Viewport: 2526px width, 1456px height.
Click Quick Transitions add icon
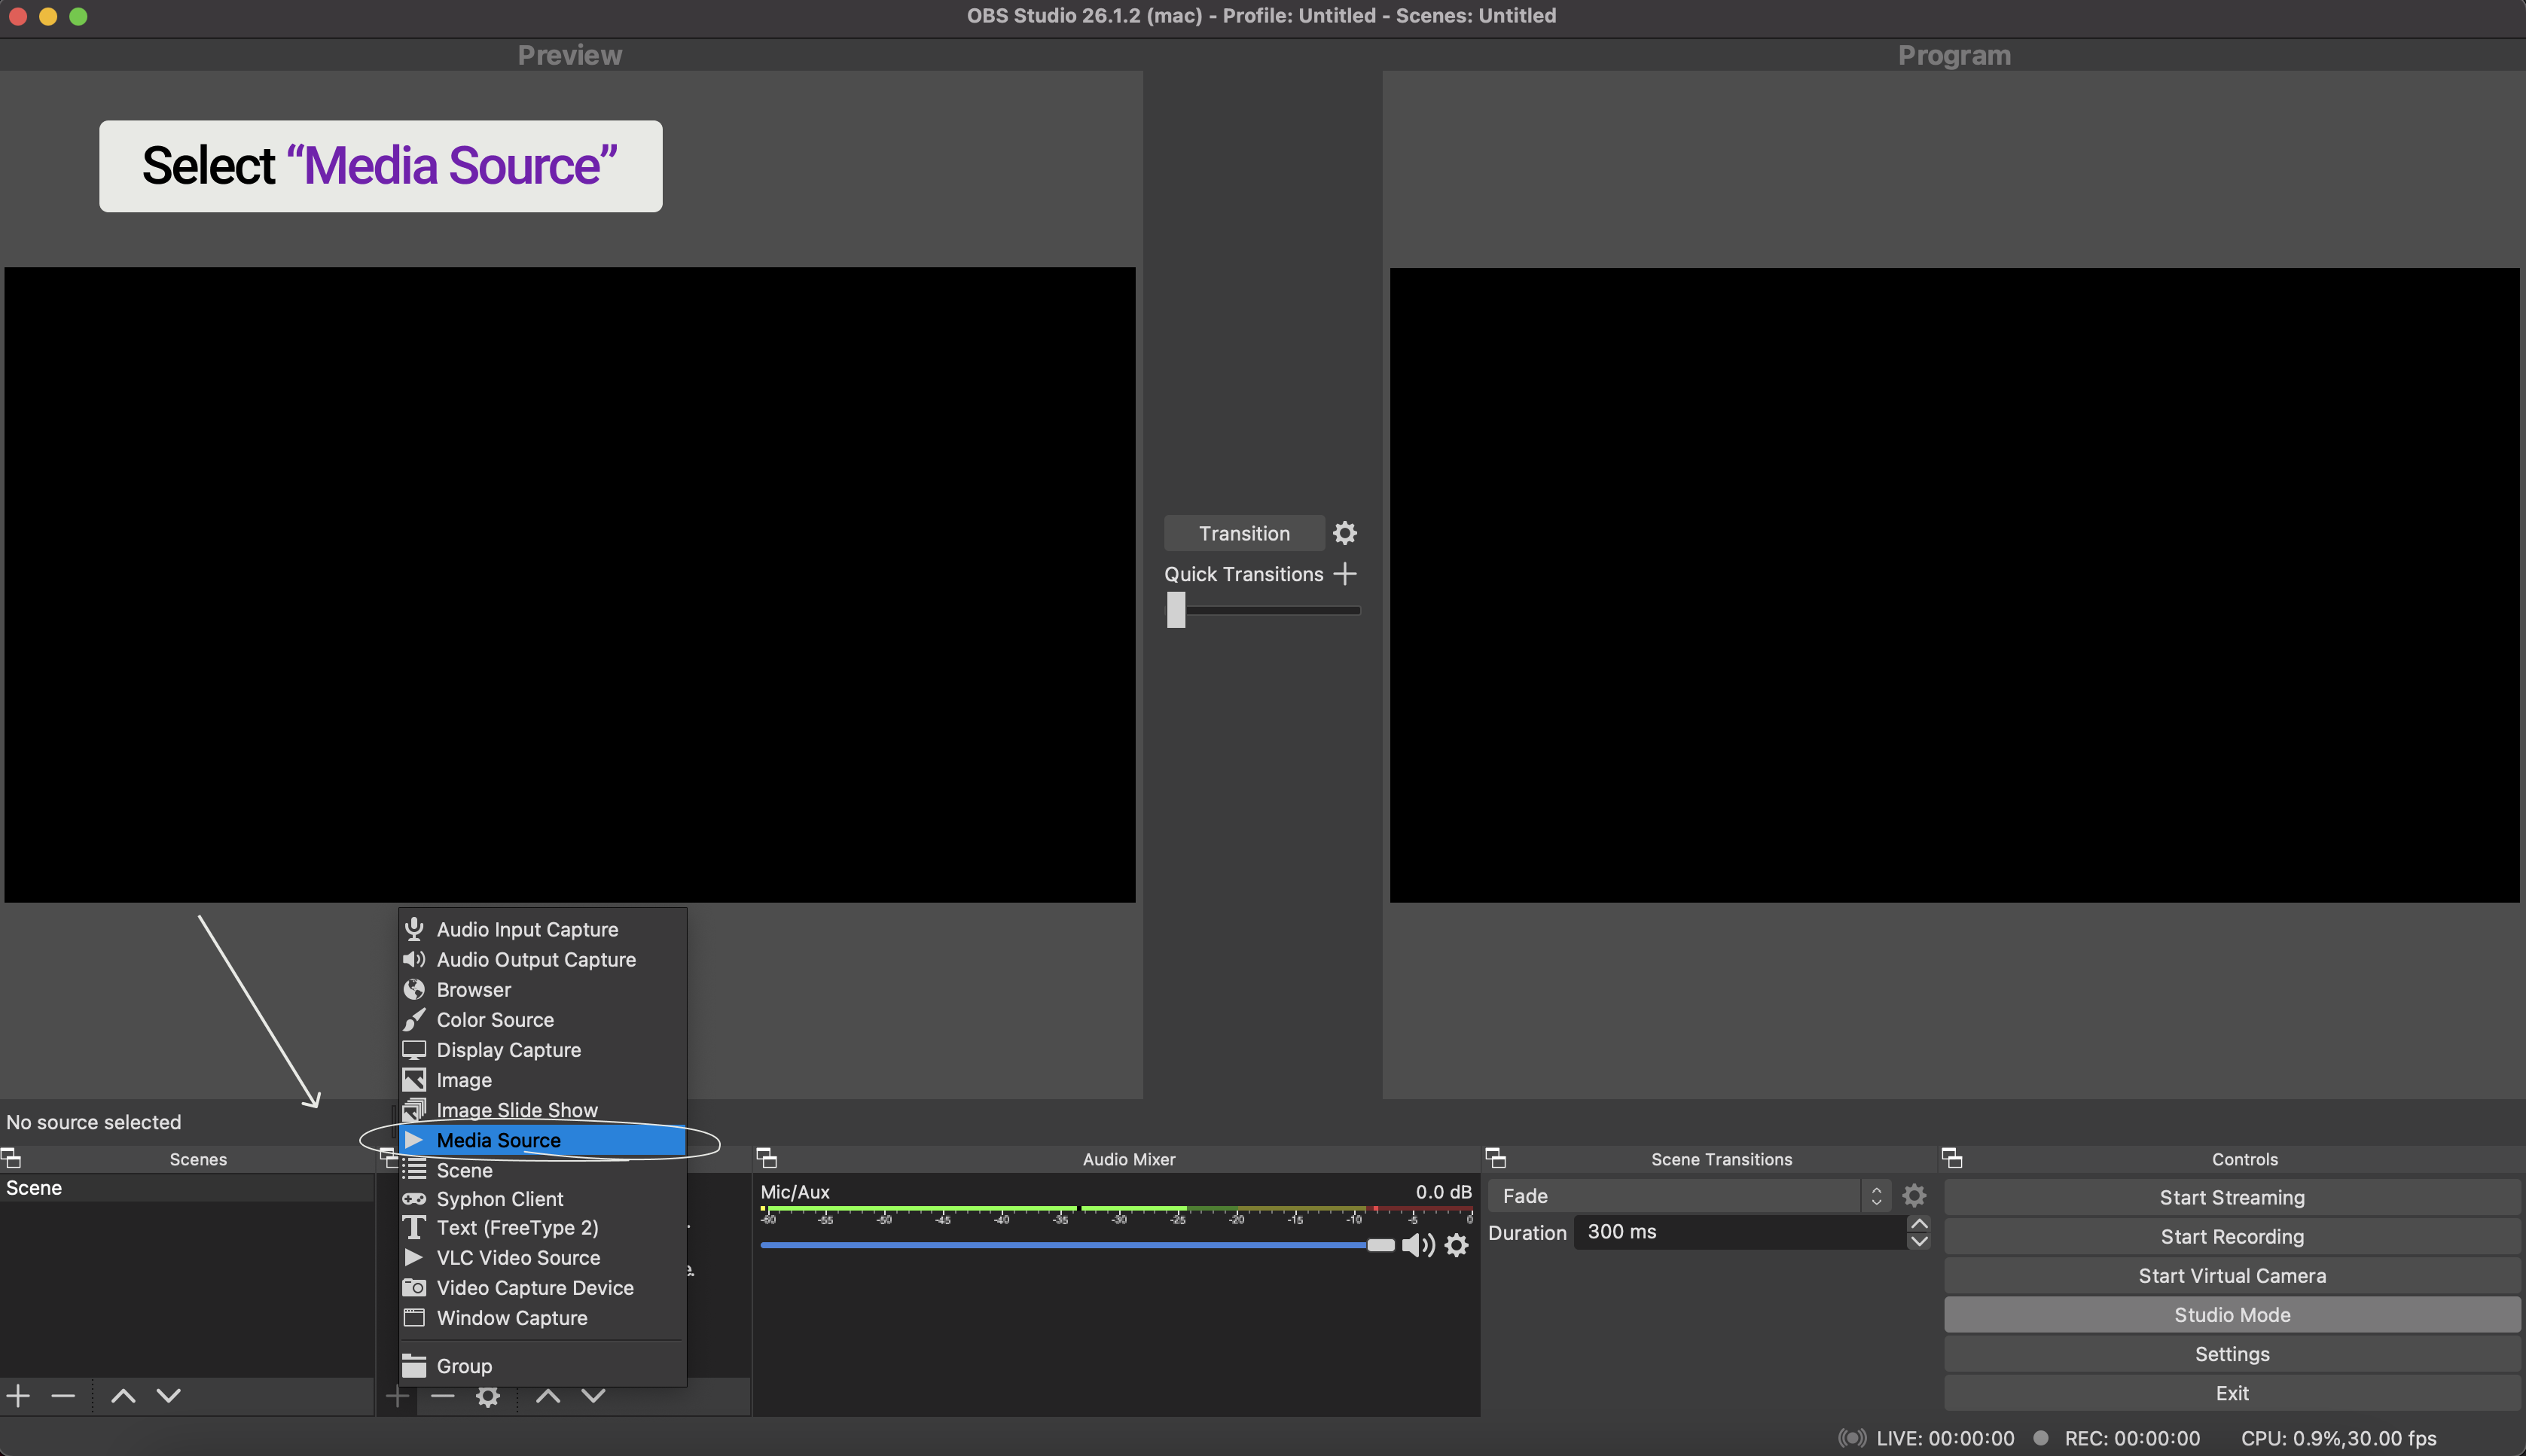tap(1348, 574)
